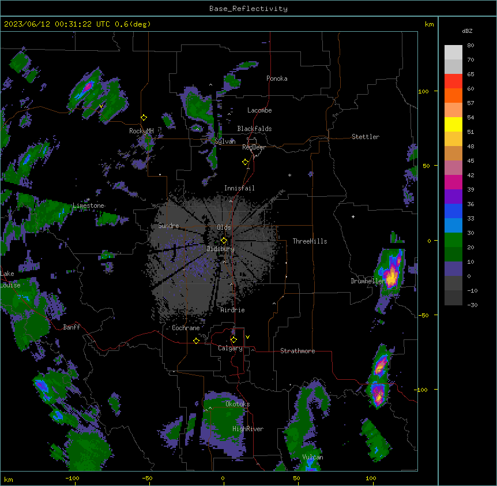Pick the yellow legend swatch between 54 and 51

453,124
